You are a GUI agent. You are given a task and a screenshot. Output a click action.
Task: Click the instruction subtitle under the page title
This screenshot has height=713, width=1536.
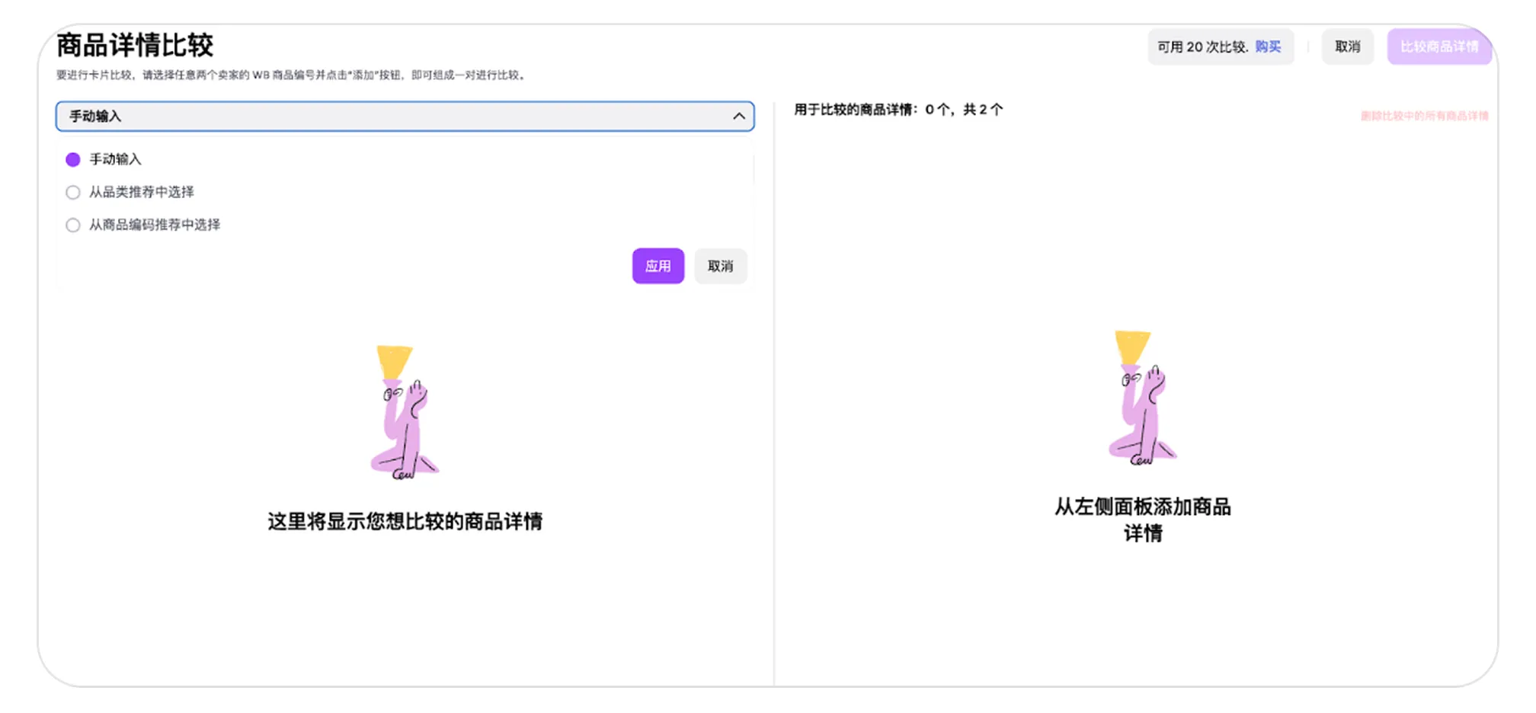pyautogui.click(x=290, y=75)
